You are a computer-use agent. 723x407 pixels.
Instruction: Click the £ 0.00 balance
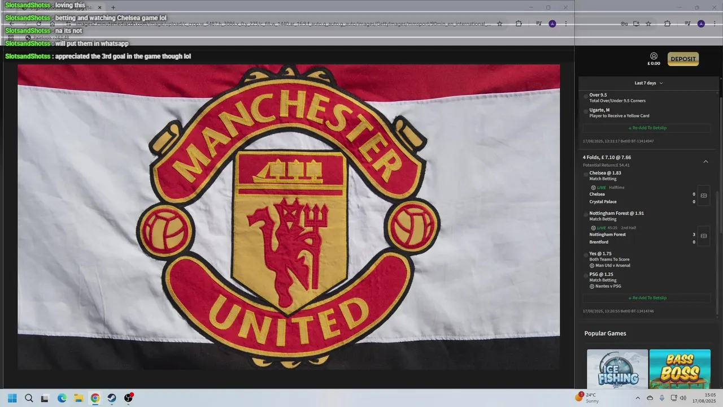coord(654,63)
